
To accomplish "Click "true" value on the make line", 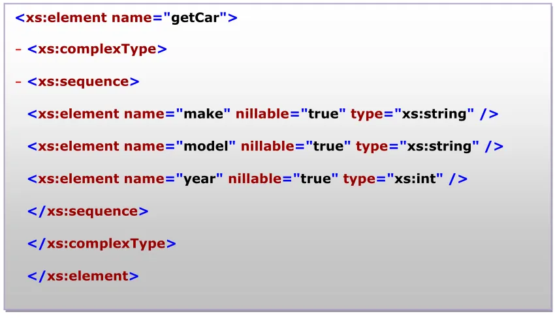I will point(323,114).
